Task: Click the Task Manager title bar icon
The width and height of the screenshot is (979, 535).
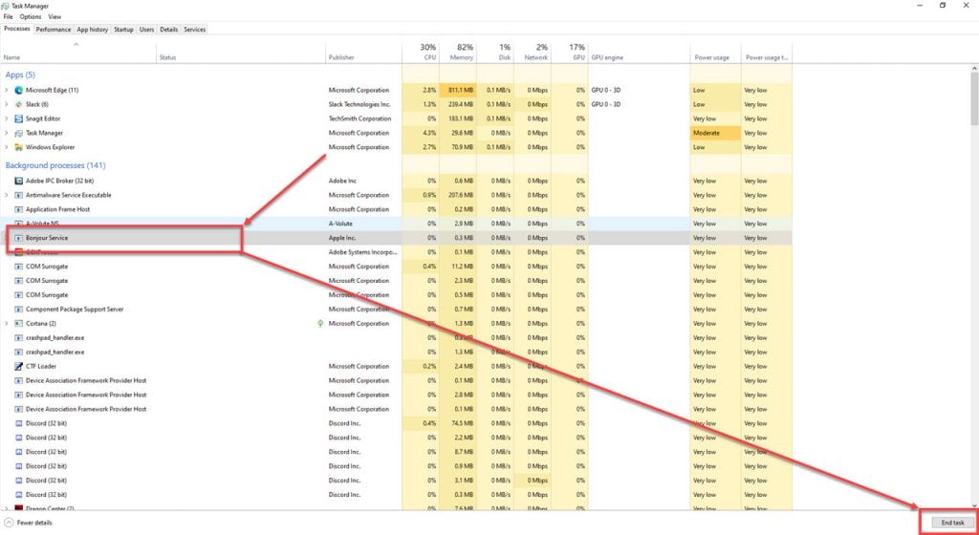Action: (6, 6)
